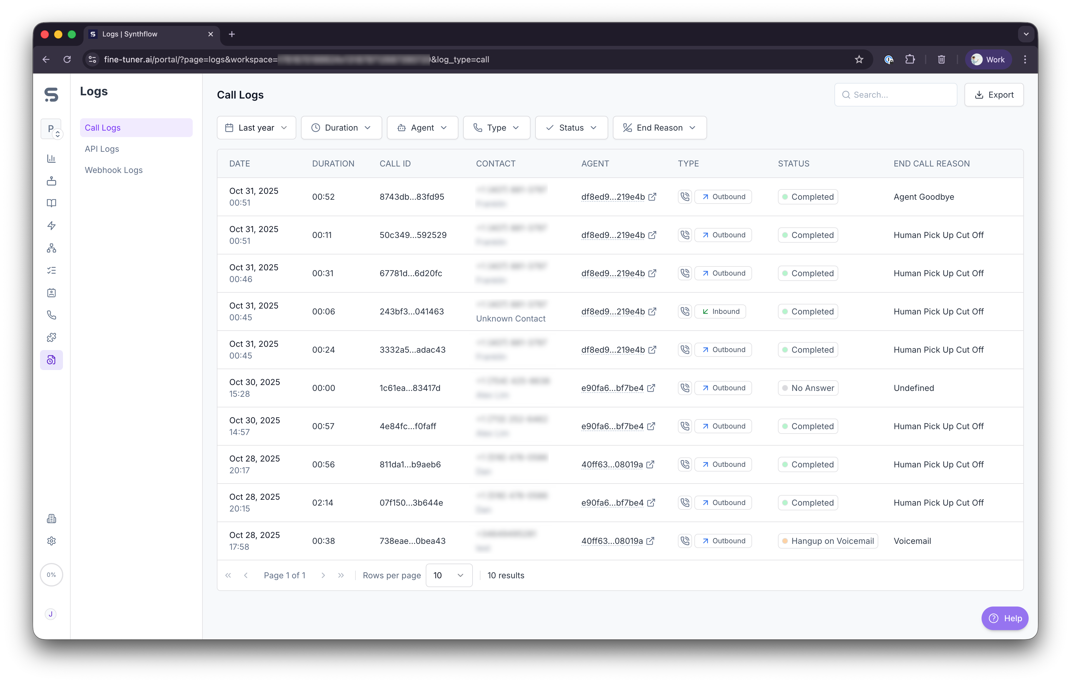Image resolution: width=1071 pixels, height=683 pixels.
Task: Expand the Last year date filter
Action: (x=256, y=128)
